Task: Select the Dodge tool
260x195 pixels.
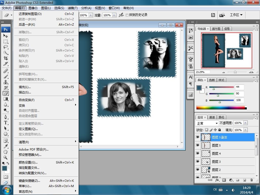Action: pyautogui.click(x=6, y=110)
